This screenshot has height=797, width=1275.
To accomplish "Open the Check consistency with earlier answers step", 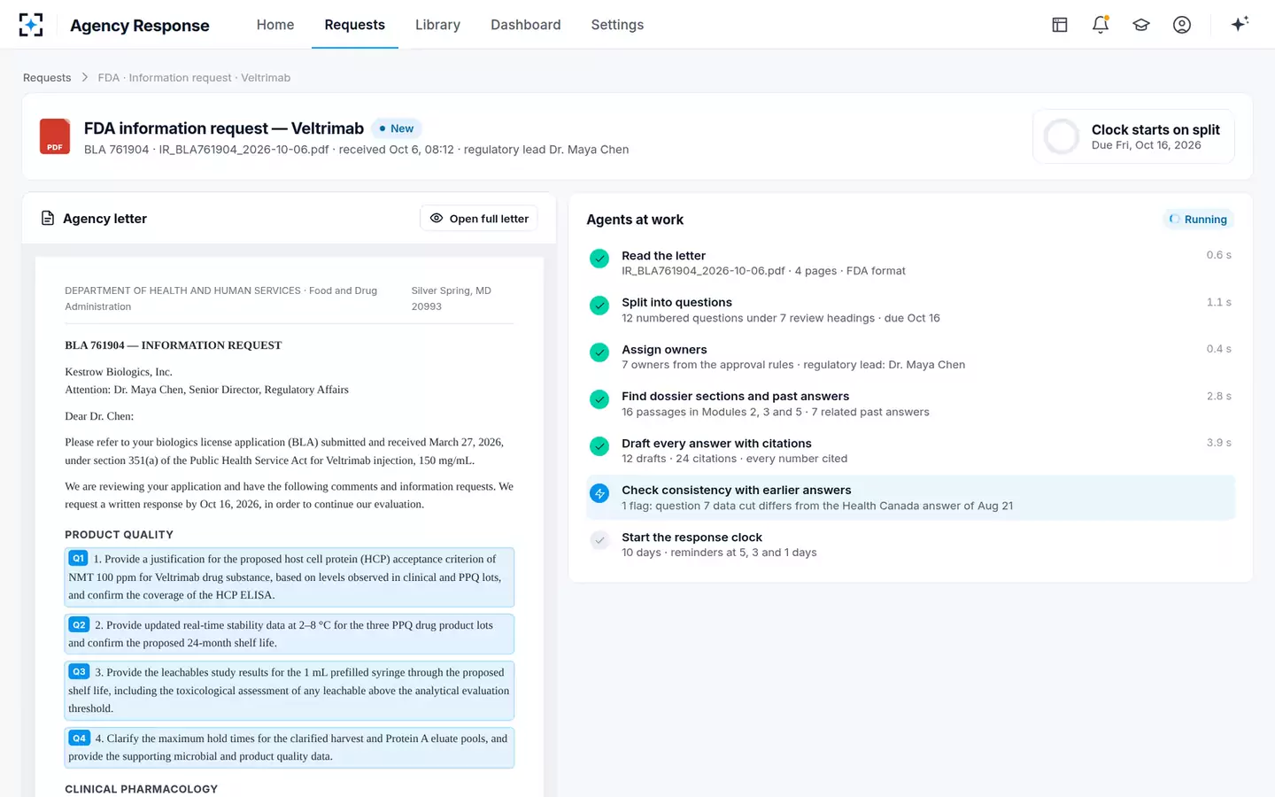I will pos(910,498).
